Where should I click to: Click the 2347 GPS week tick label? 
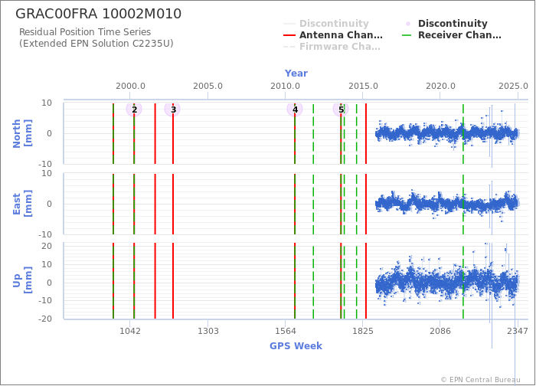click(518, 331)
